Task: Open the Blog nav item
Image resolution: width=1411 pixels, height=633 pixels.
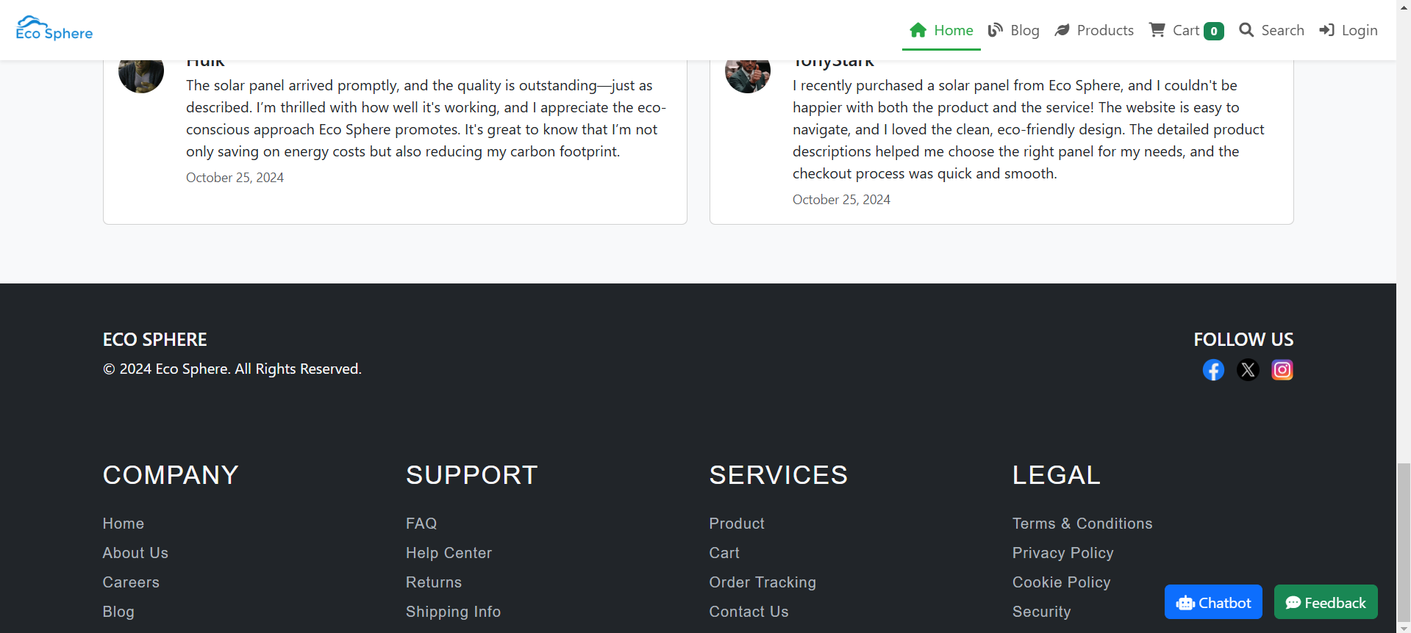Action: [1014, 30]
